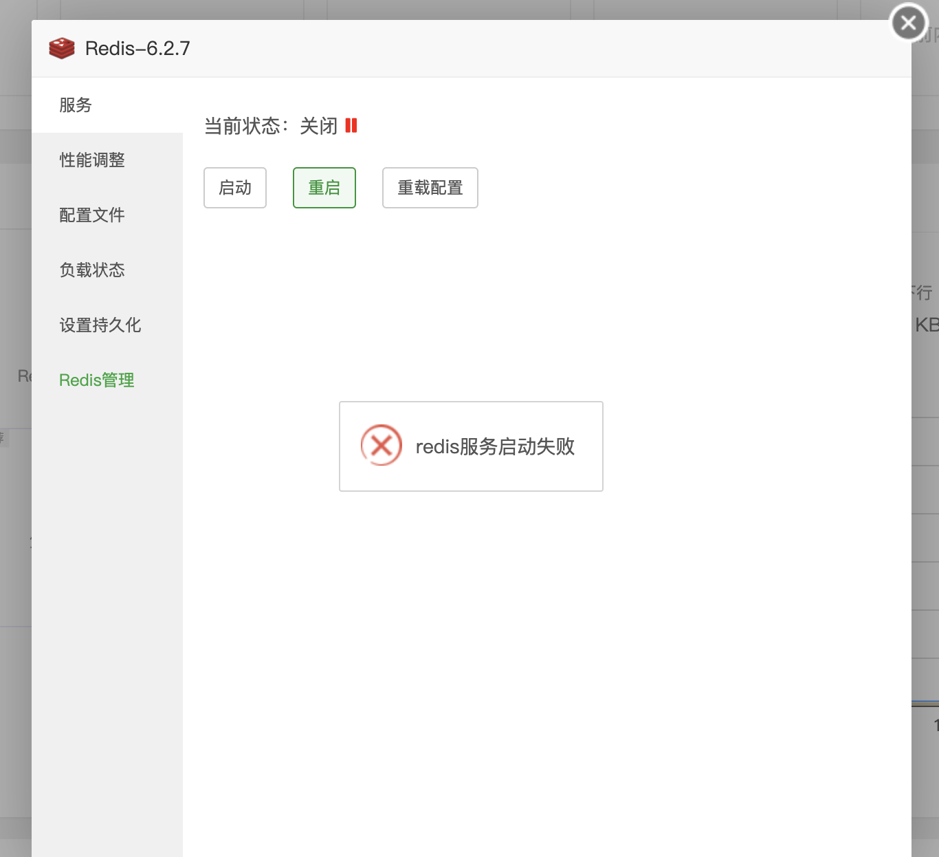Click the red pause status icon
The width and height of the screenshot is (939, 857).
(x=351, y=125)
